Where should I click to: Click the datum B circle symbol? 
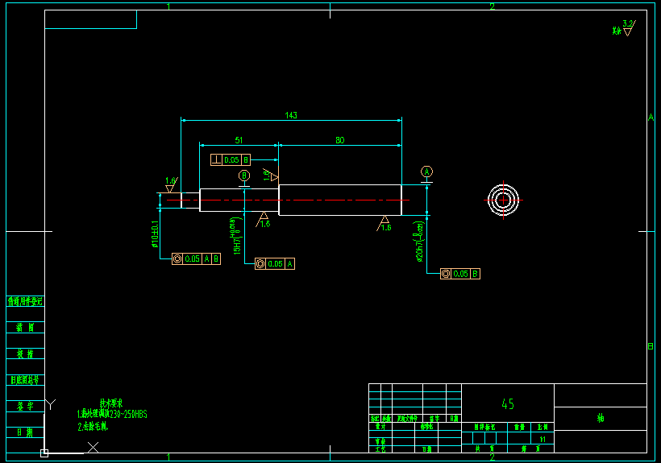coord(244,176)
